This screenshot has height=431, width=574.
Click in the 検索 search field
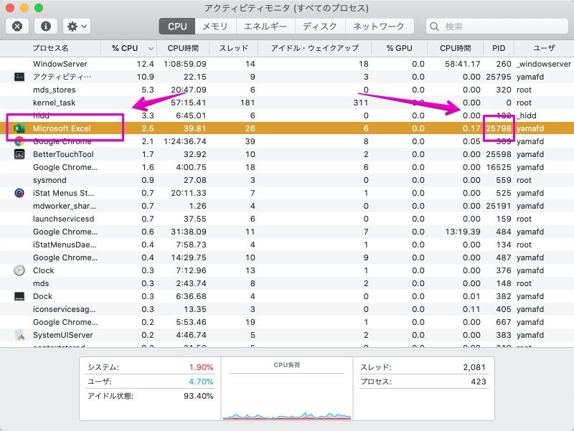[497, 27]
